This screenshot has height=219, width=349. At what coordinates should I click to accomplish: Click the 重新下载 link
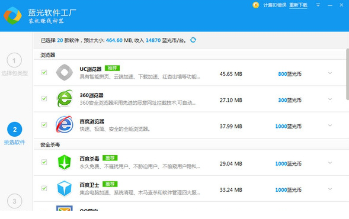pos(298,5)
